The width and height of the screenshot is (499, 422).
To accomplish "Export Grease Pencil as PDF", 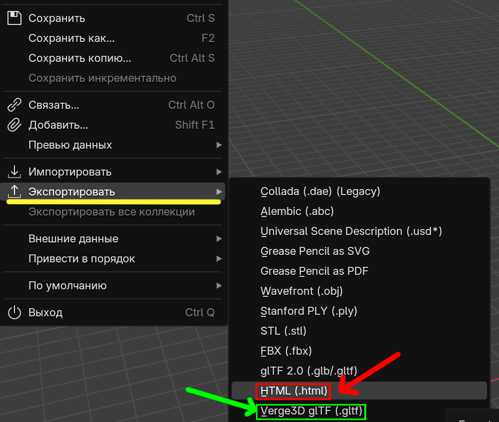I will pos(359,271).
